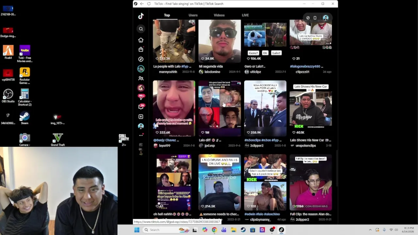Image resolution: width=418 pixels, height=235 pixels.
Task: Visit lalodomine's profile
Action: click(x=212, y=72)
